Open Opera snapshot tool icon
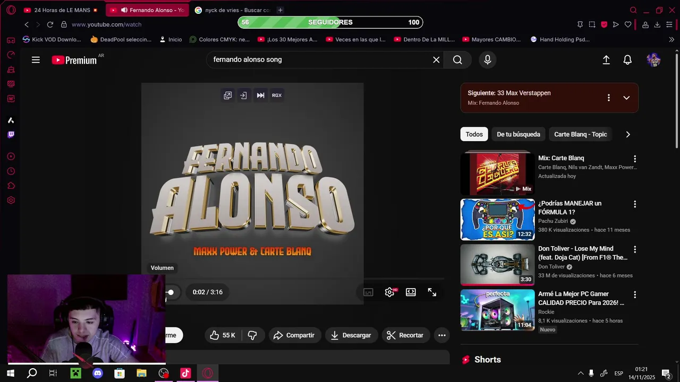 592,24
